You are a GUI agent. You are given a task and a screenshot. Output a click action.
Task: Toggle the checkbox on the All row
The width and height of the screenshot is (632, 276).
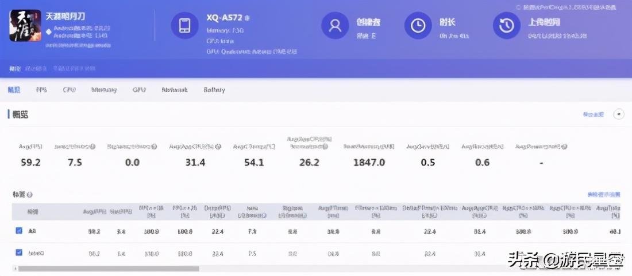(x=19, y=231)
